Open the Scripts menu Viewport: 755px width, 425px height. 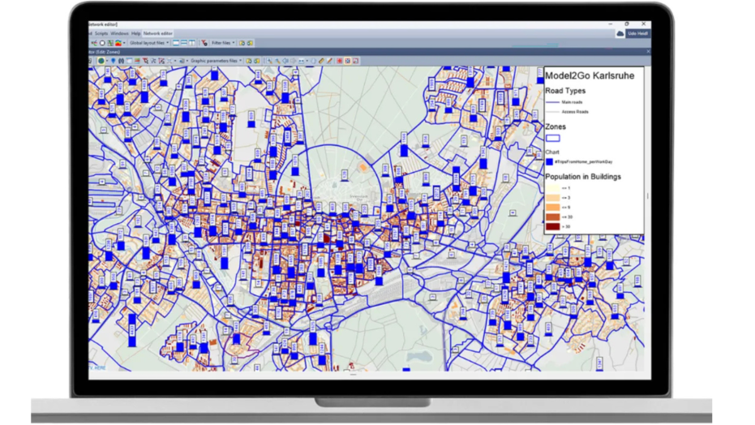point(101,34)
